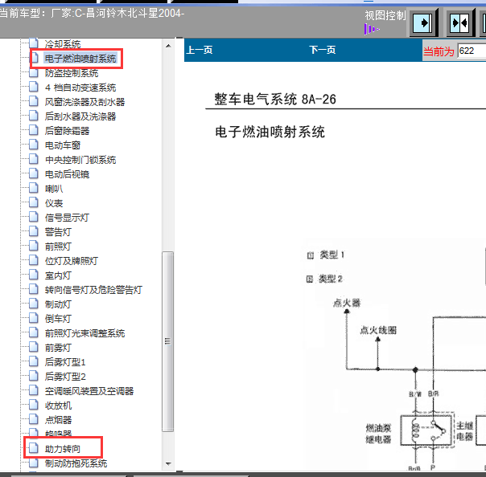Screen dimensions: 486x477
Task: Click the tree panel scrollbar thumb
Action: 167,341
